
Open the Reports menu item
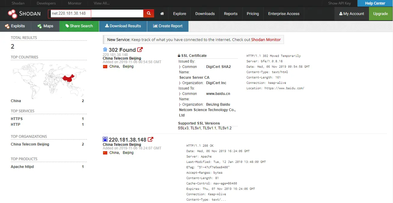[x=231, y=14]
